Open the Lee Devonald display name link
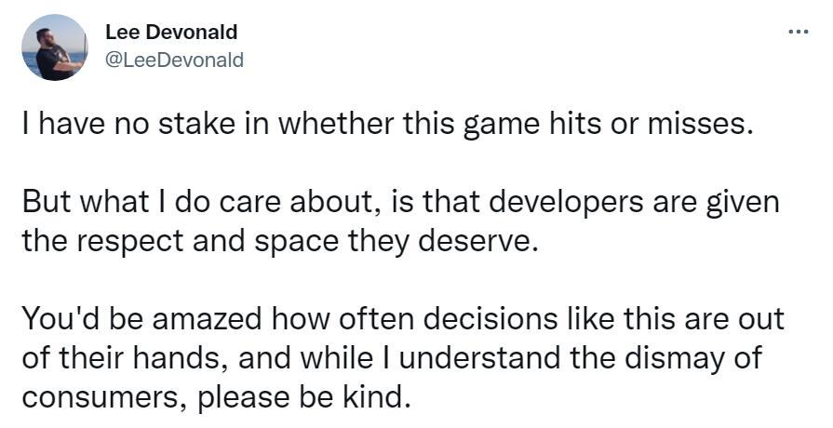 pyautogui.click(x=171, y=32)
